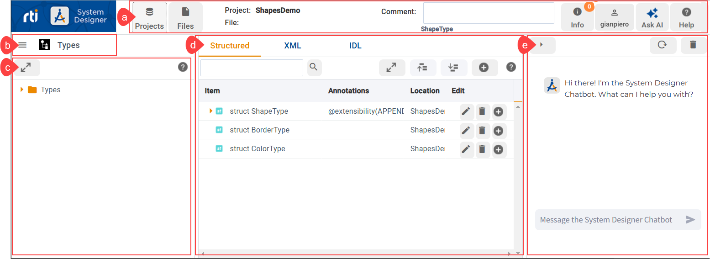
Task: Click the search magnifier icon
Action: (314, 68)
